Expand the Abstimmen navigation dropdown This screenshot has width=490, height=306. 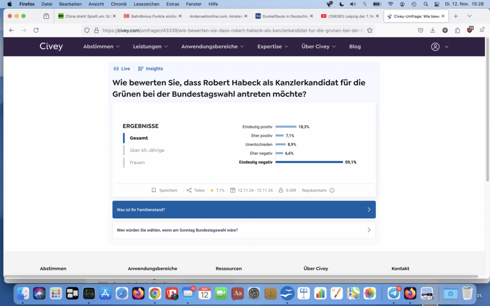(x=101, y=47)
